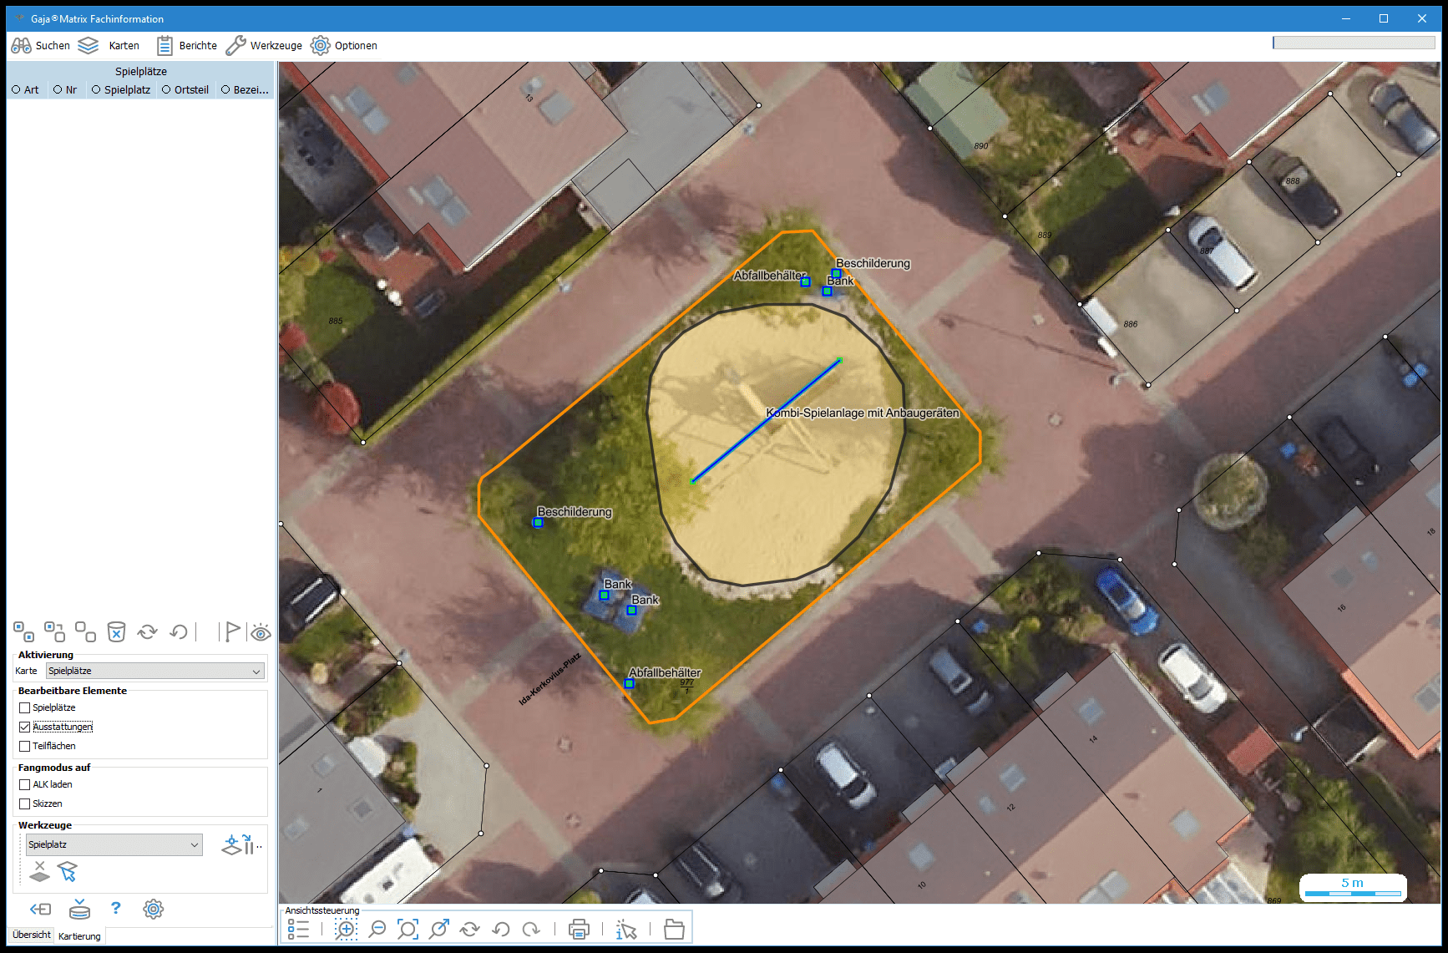Screen dimensions: 1448x953
Task: Click the blue question mark help icon
Action: 116,909
